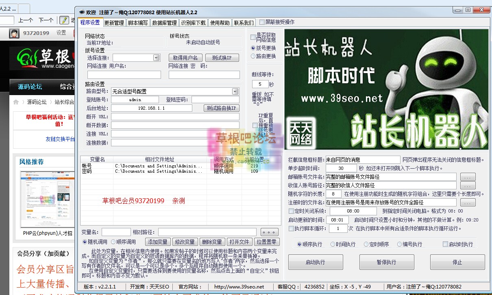This screenshot has width=492, height=295.
Task: Open the 选择连接 dropdown
Action: (x=157, y=58)
